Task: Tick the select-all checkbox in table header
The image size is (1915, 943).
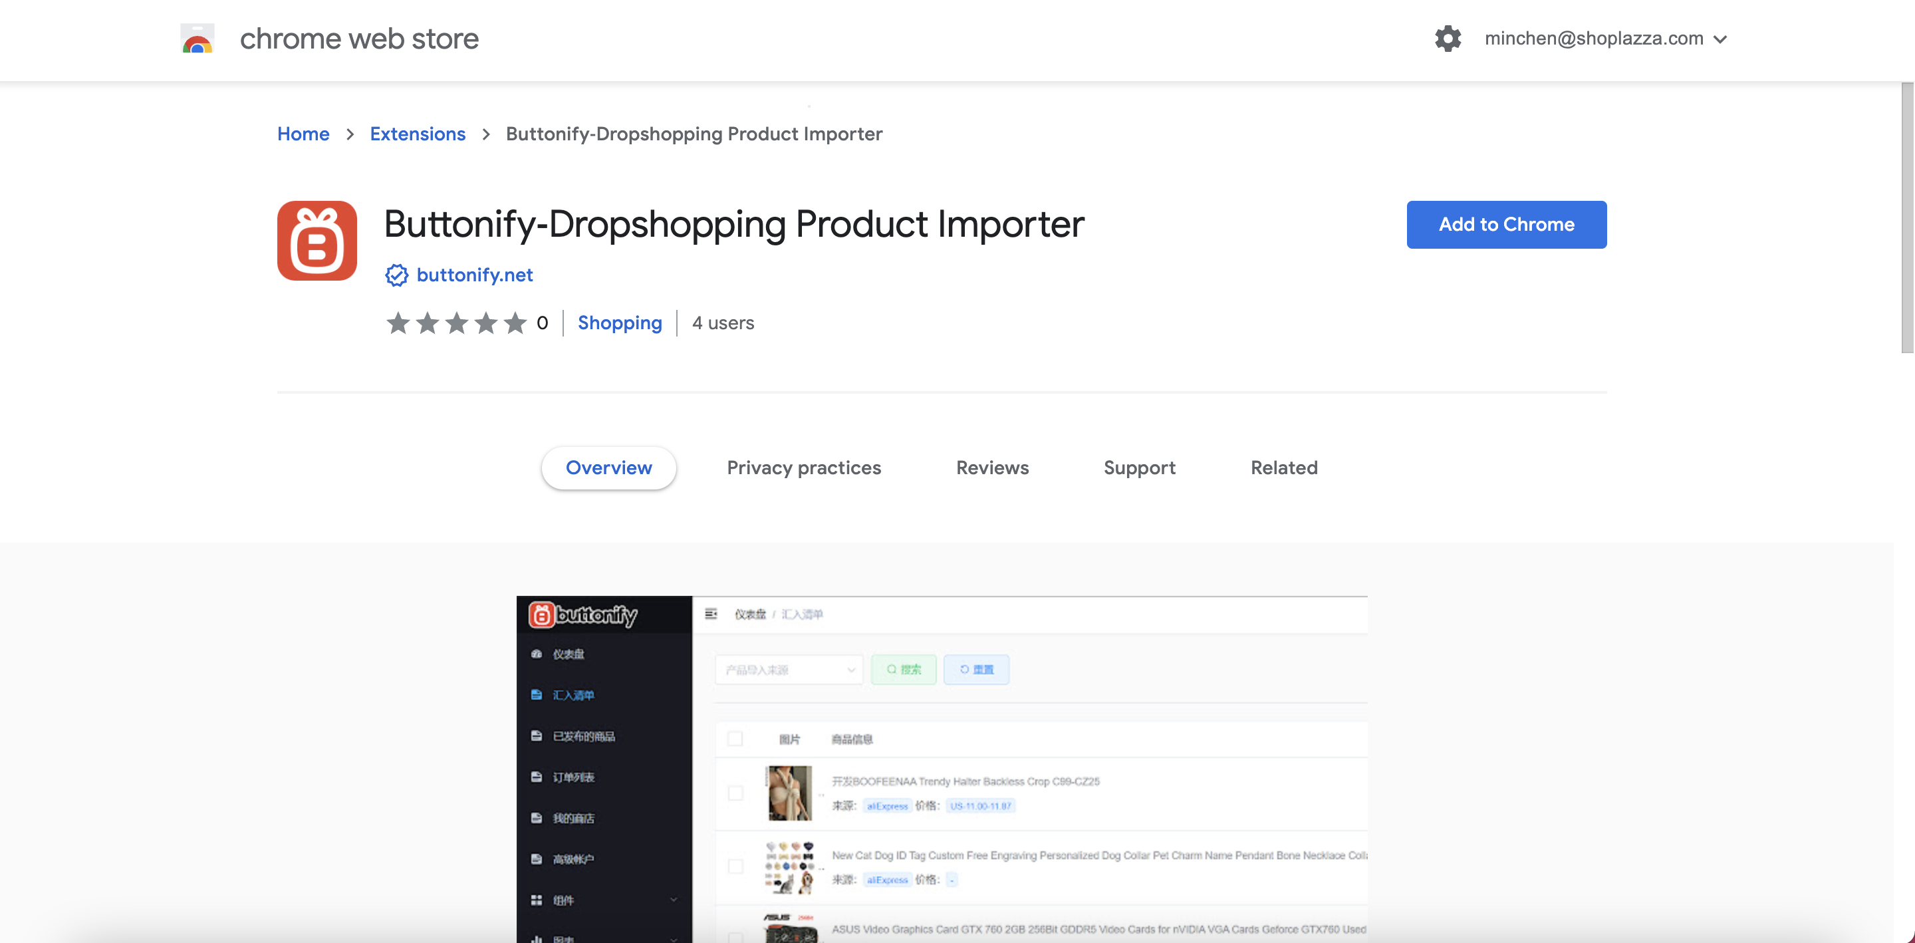Action: (x=735, y=738)
